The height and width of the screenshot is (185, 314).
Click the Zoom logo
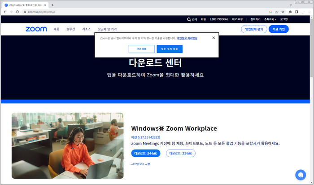click(36, 29)
